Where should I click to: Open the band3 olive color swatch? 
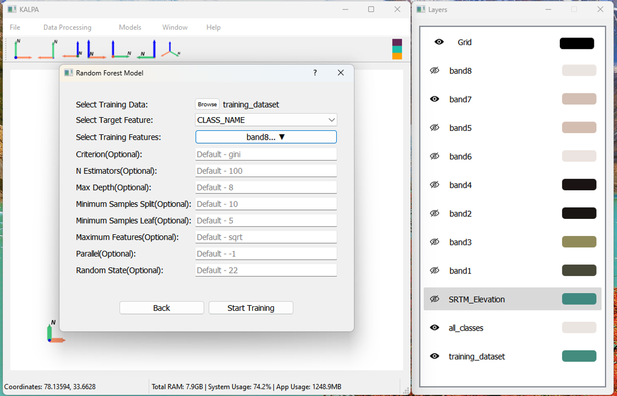click(x=579, y=242)
